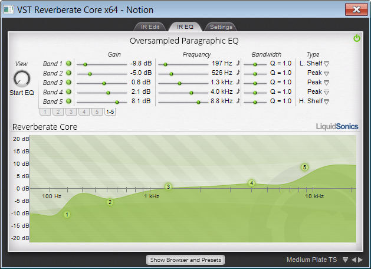
Task: Click the LiquidSonics logo
Action: pyautogui.click(x=337, y=127)
